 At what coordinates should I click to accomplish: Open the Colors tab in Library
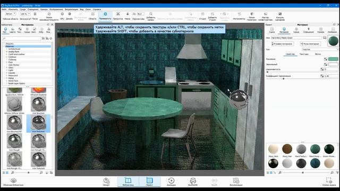point(13,30)
